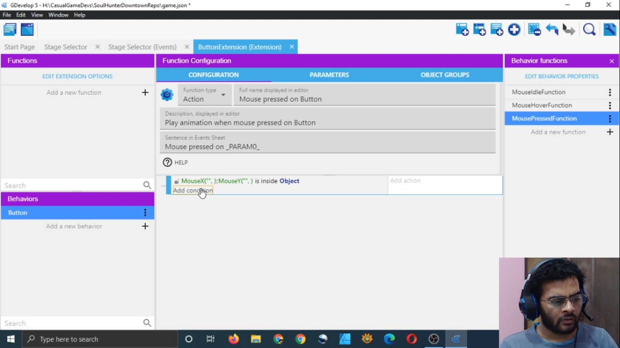Open the View menu
The height and width of the screenshot is (348, 620).
37,15
